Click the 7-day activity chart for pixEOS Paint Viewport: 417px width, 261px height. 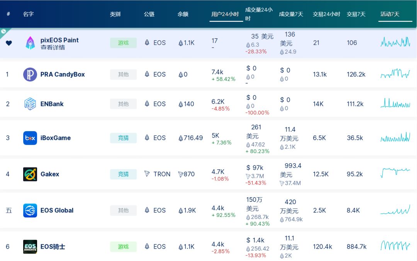point(395,42)
